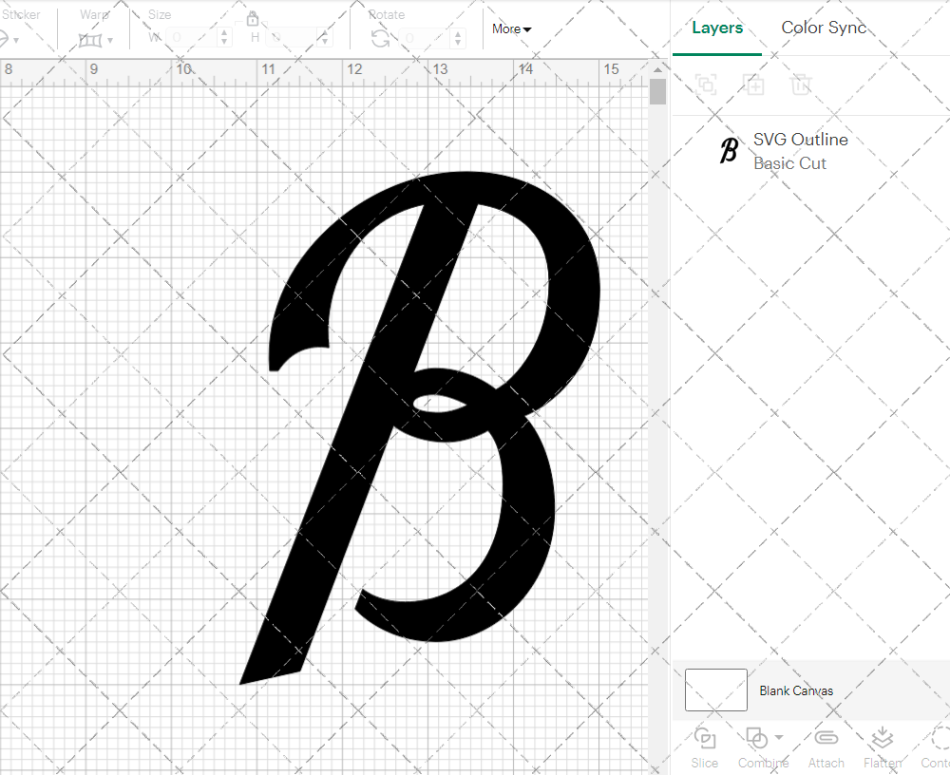Click the Group layers icon
950x775 pixels.
[706, 85]
